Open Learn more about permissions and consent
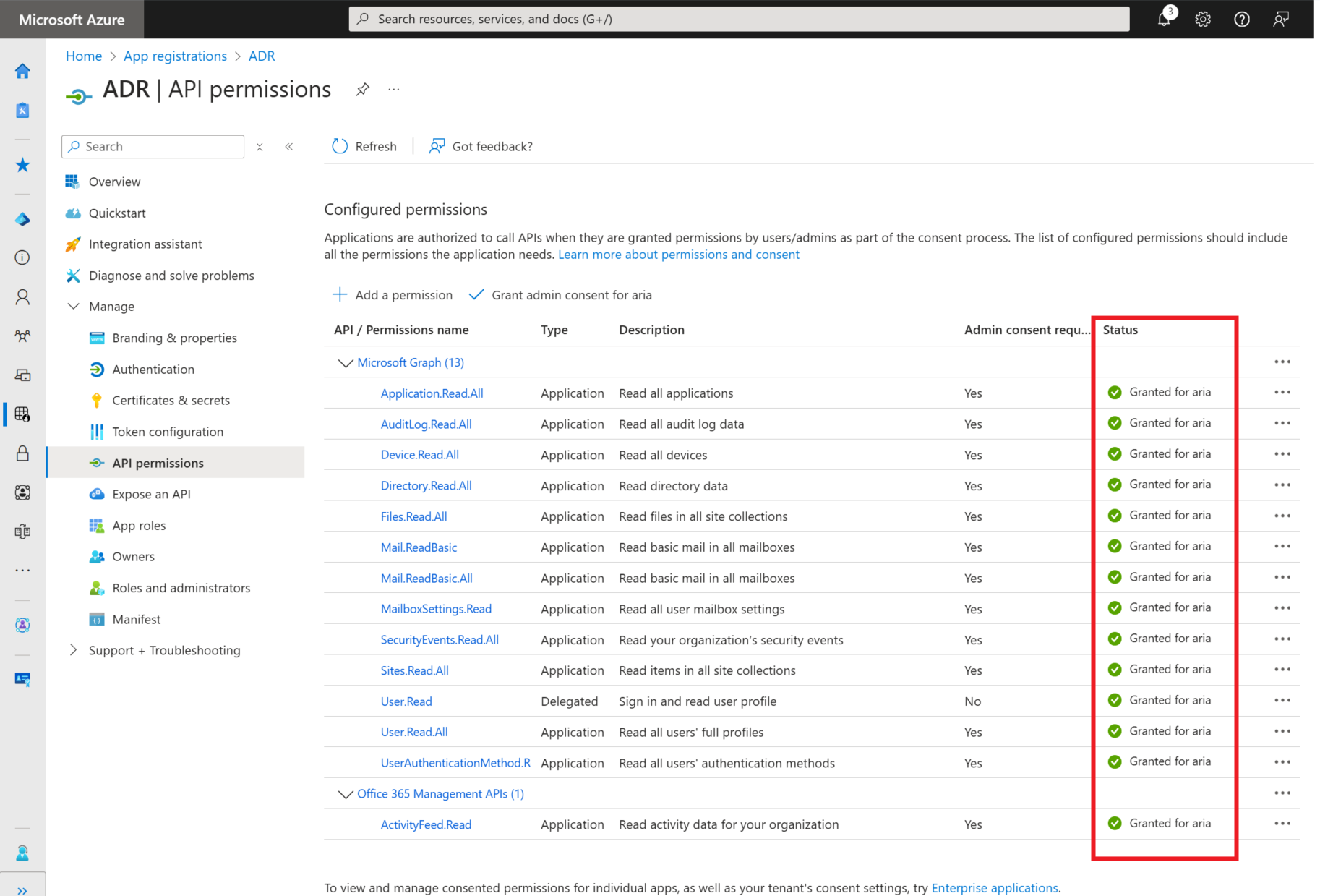 click(x=679, y=255)
